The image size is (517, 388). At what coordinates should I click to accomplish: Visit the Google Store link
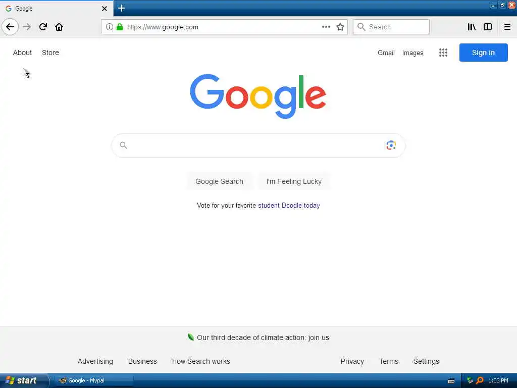(x=50, y=53)
